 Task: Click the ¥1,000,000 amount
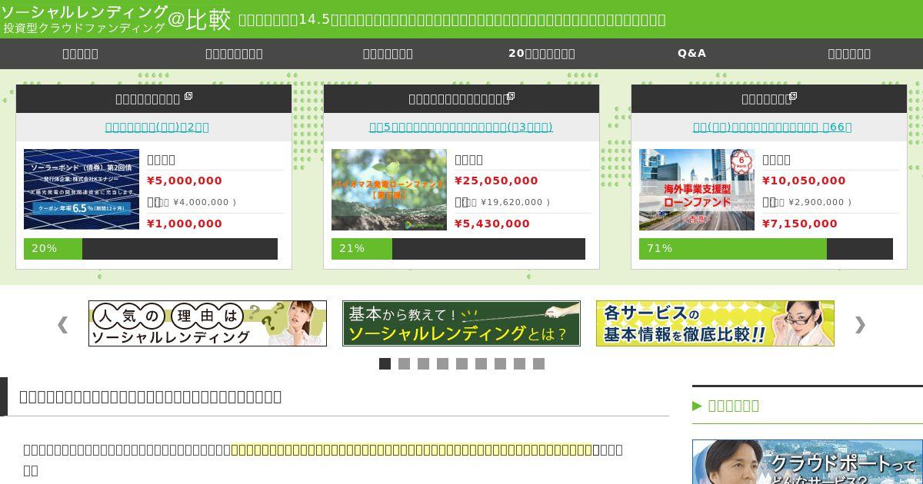click(x=185, y=224)
